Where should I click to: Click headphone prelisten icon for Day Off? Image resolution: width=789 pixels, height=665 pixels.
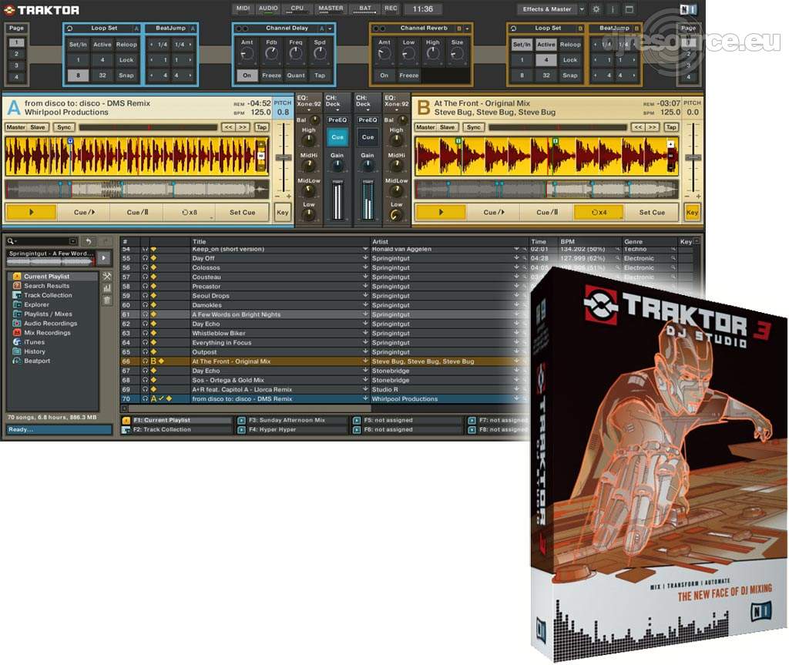pos(146,258)
